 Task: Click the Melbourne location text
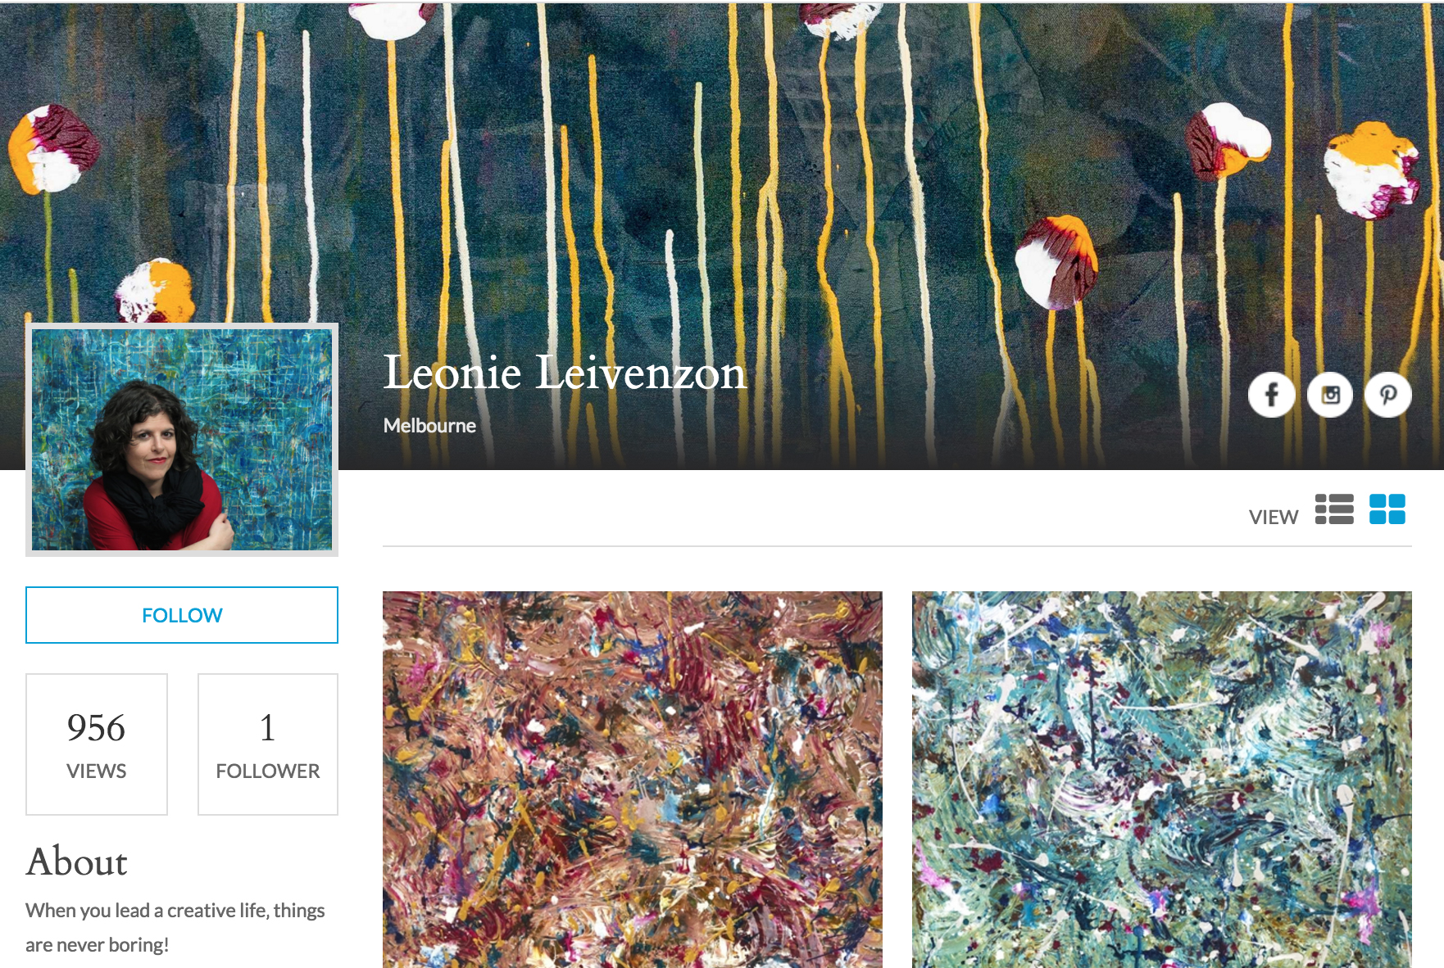coord(429,426)
